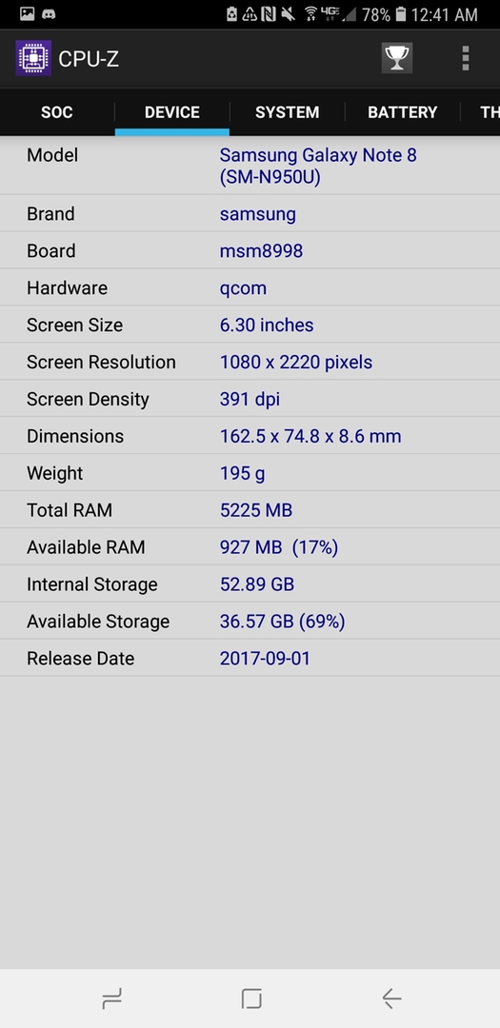
Task: Tap the Available RAM row
Action: click(x=250, y=546)
